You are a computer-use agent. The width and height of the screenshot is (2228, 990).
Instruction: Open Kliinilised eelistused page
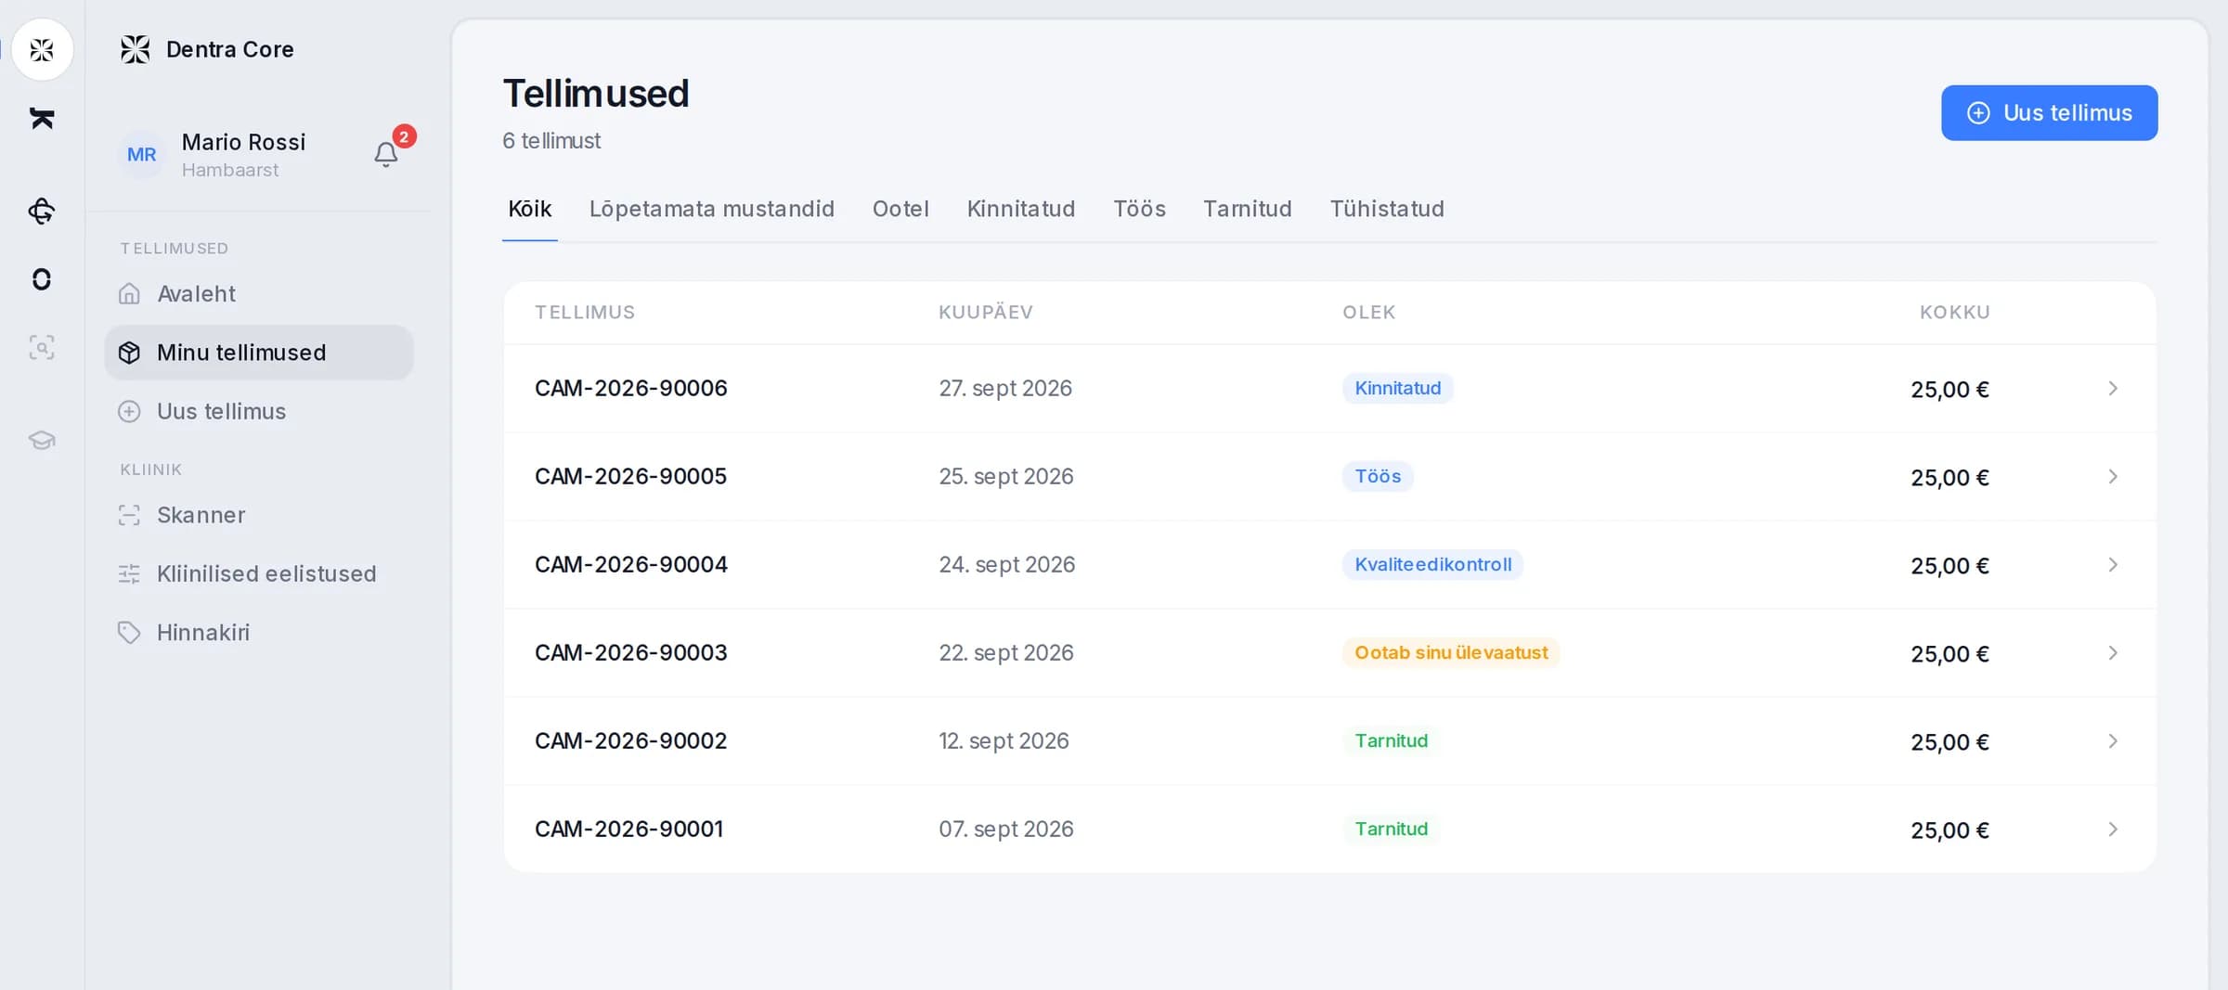[259, 573]
